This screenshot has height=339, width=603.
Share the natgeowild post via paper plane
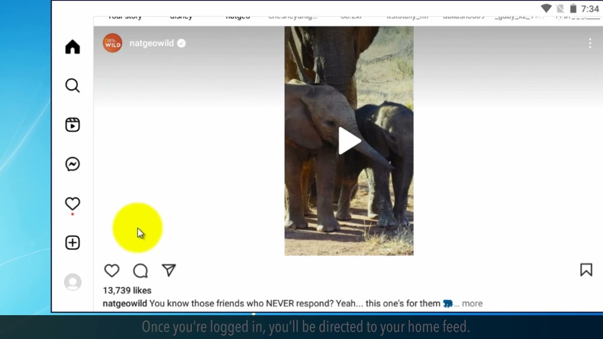[169, 270]
